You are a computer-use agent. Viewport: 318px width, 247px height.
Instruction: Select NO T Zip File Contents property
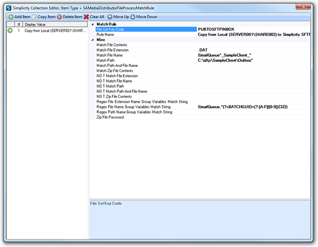point(146,97)
